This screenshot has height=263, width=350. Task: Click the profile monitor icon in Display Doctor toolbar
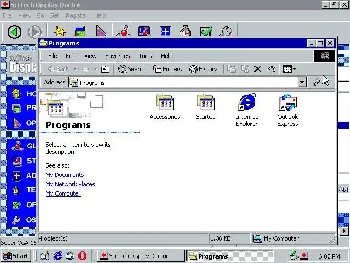tap(79, 31)
